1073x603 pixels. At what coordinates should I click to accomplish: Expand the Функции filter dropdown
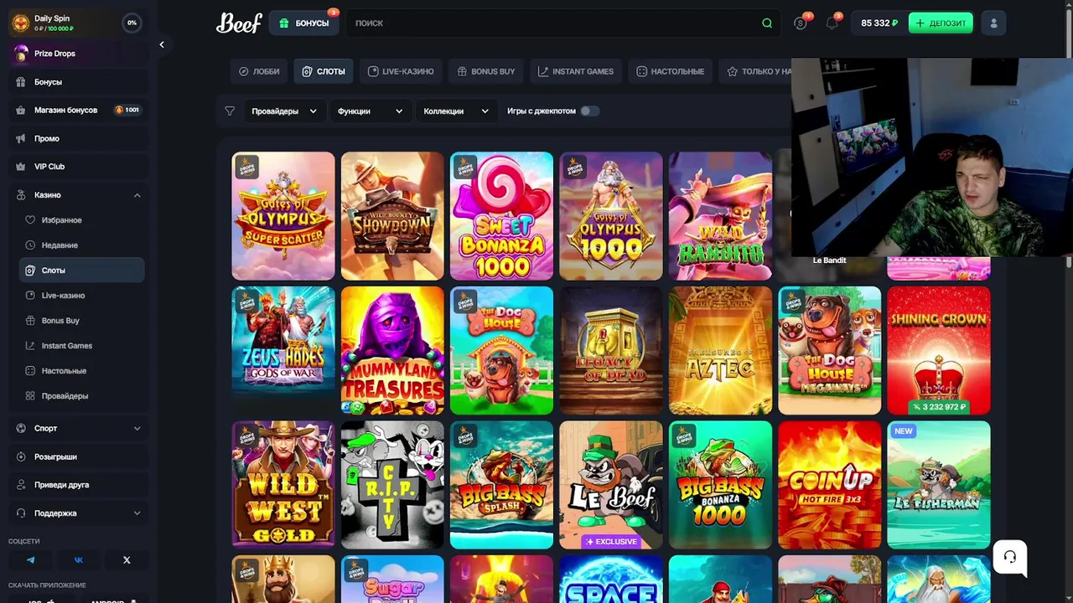(x=370, y=111)
